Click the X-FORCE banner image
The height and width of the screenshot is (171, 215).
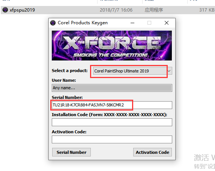click(112, 46)
